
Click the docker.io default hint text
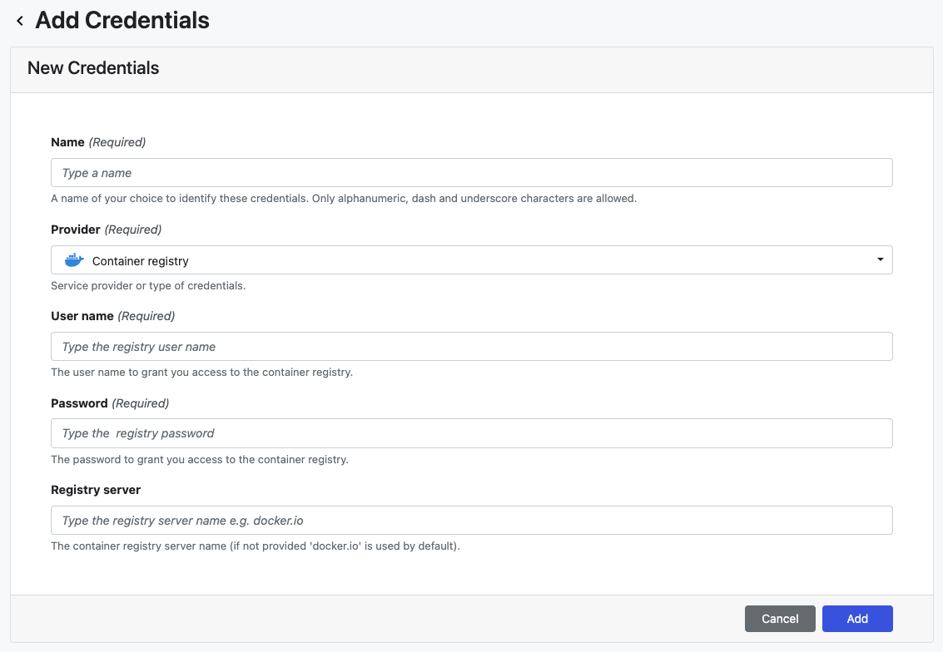click(x=255, y=546)
